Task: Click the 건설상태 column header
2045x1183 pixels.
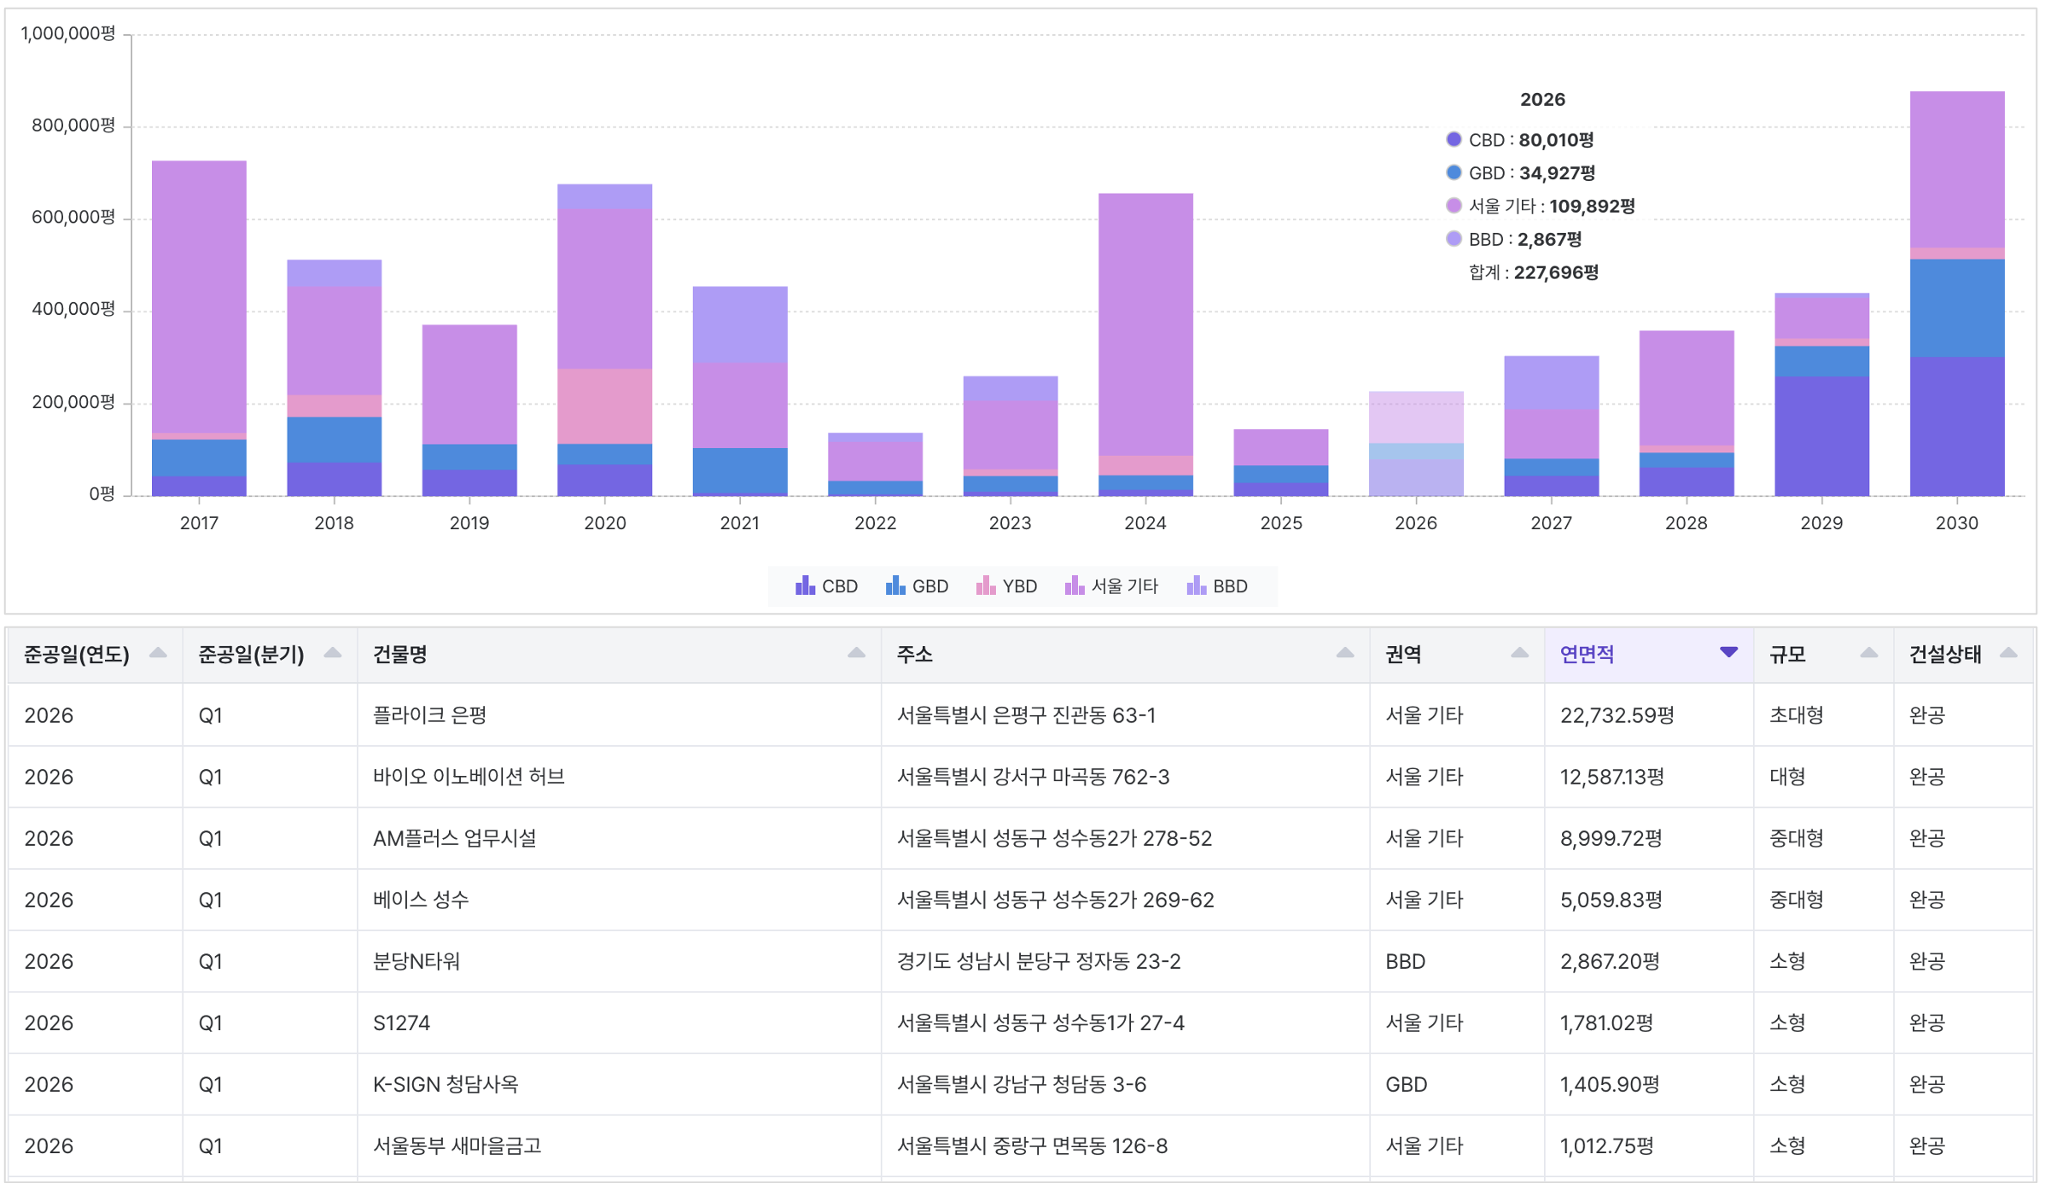Action: pyautogui.click(x=1964, y=655)
